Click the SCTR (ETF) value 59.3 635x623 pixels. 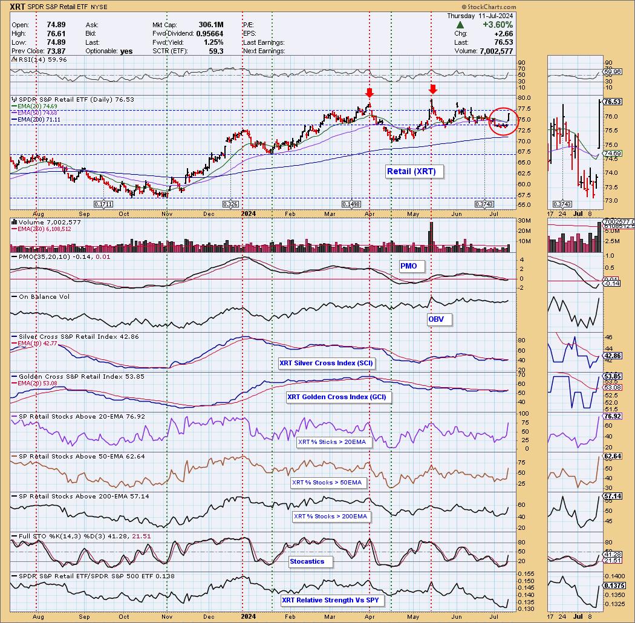[x=217, y=51]
